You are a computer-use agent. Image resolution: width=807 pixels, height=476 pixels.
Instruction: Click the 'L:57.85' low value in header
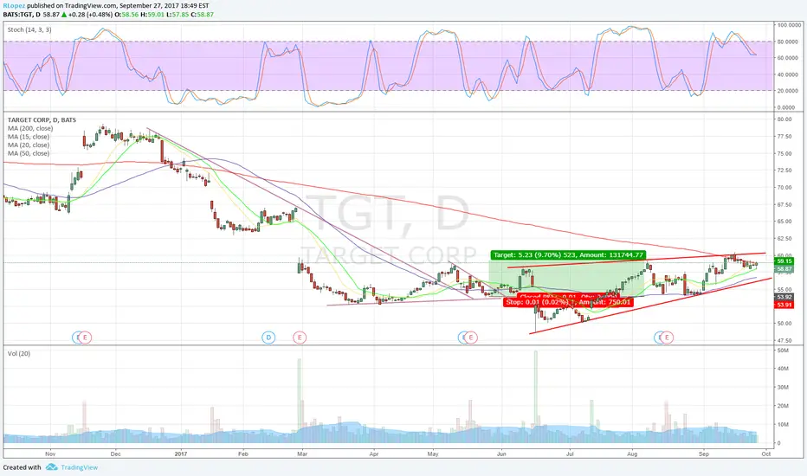[178, 15]
